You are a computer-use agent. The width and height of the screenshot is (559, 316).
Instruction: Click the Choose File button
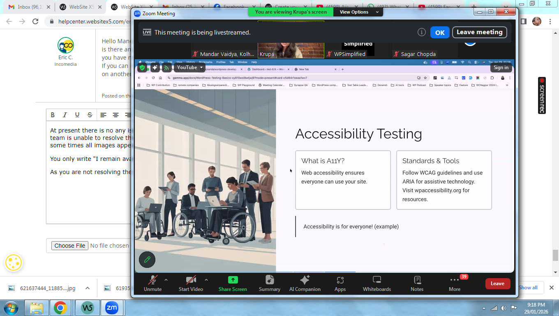pos(70,246)
